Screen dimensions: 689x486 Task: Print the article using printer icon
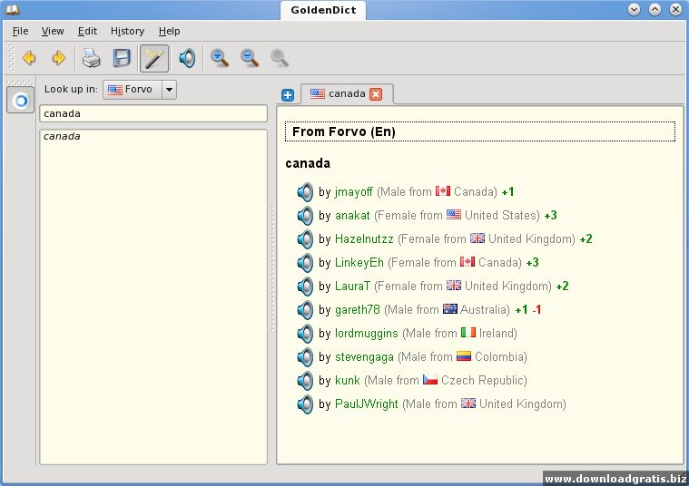point(92,58)
